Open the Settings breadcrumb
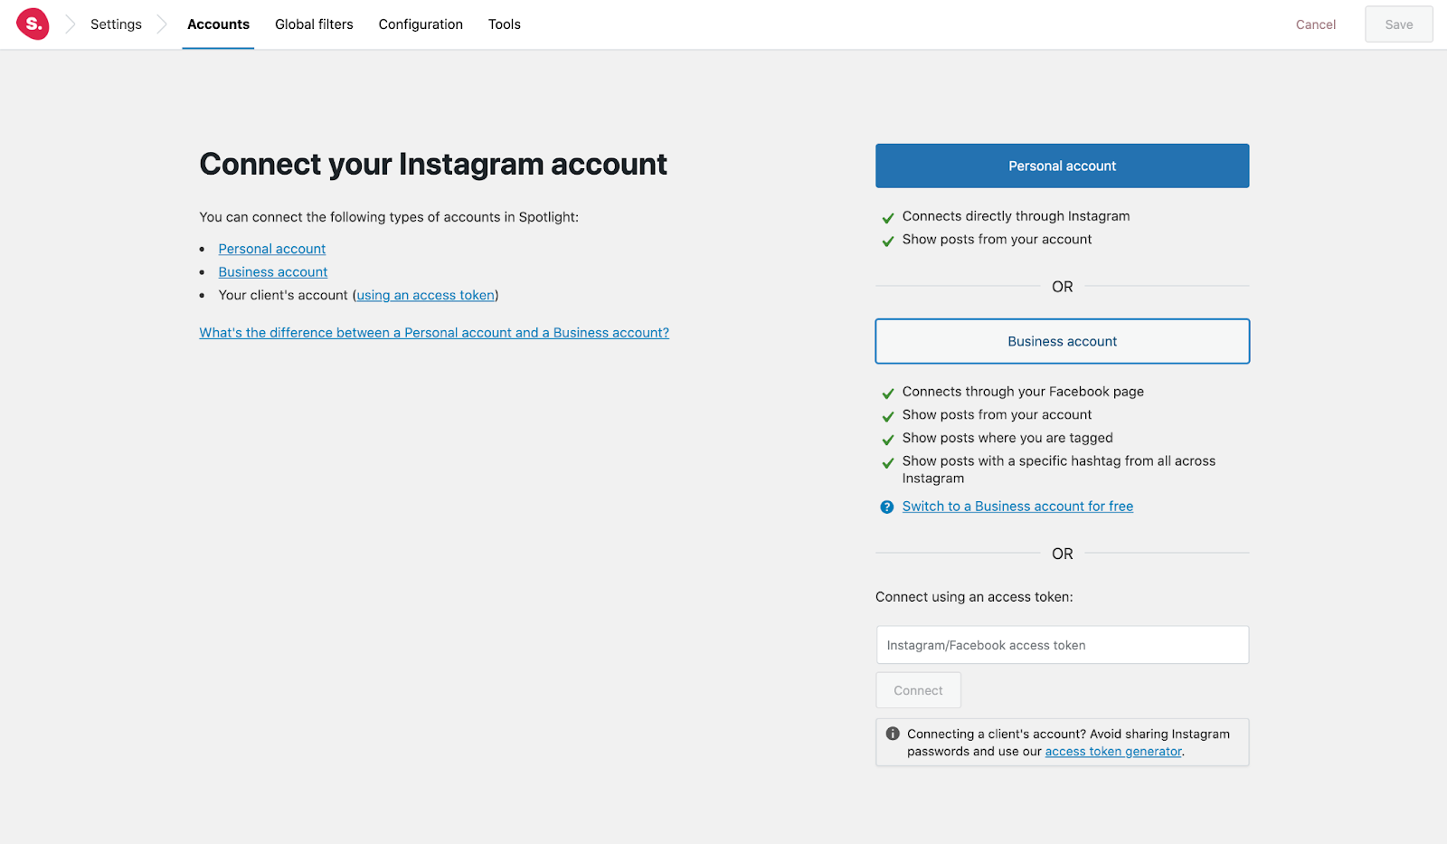This screenshot has height=844, width=1447. tap(116, 24)
